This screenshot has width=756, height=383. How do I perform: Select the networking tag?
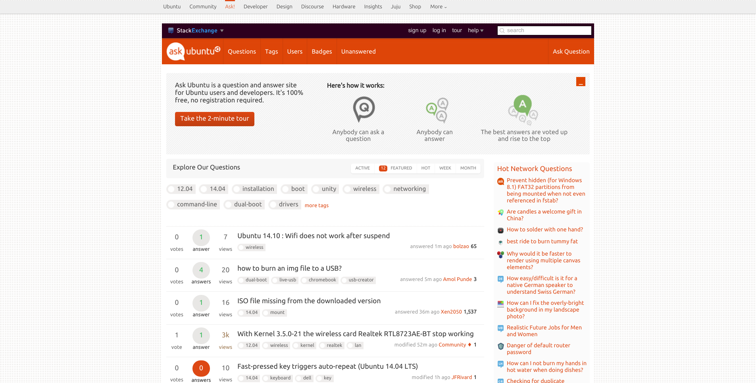(x=406, y=189)
